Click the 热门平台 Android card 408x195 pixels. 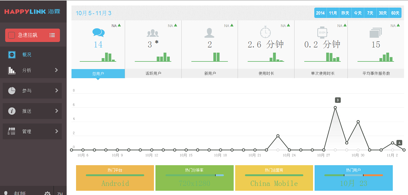tap(115, 178)
